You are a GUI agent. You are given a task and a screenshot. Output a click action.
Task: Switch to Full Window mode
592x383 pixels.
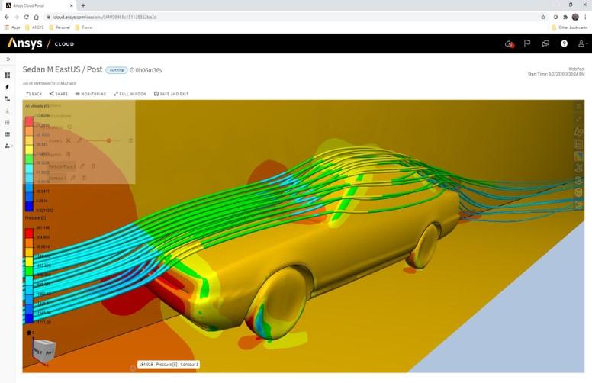(x=130, y=94)
